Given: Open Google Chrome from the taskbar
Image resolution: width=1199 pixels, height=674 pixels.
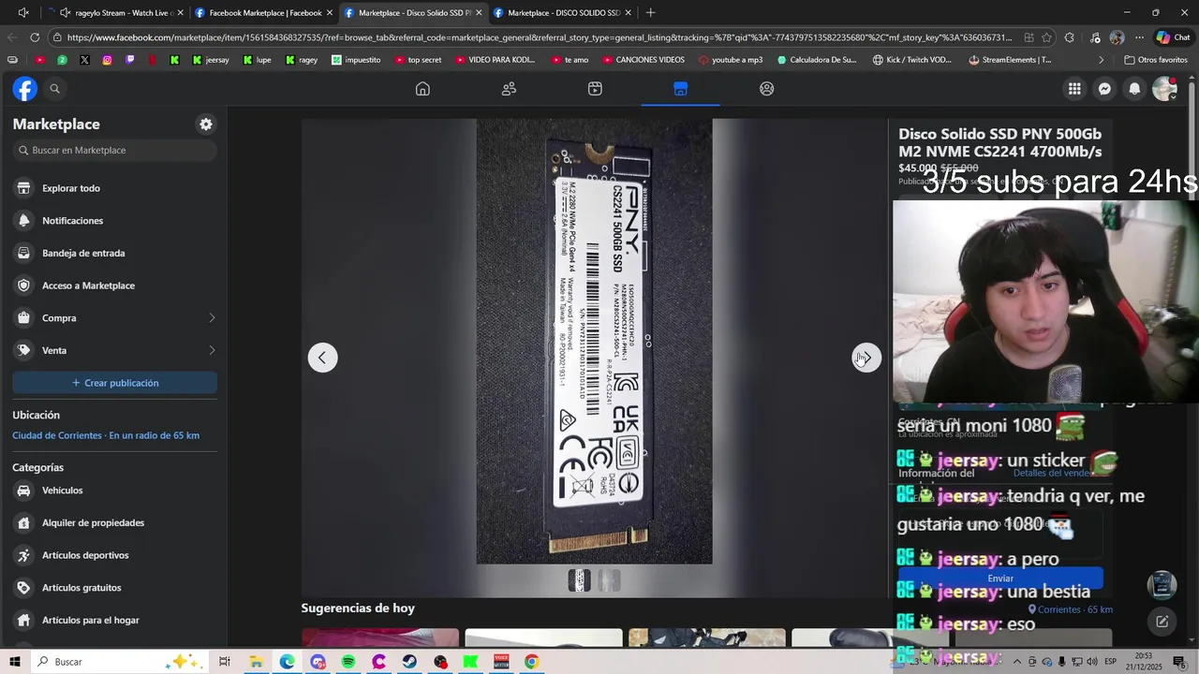Looking at the screenshot, I should (x=531, y=662).
